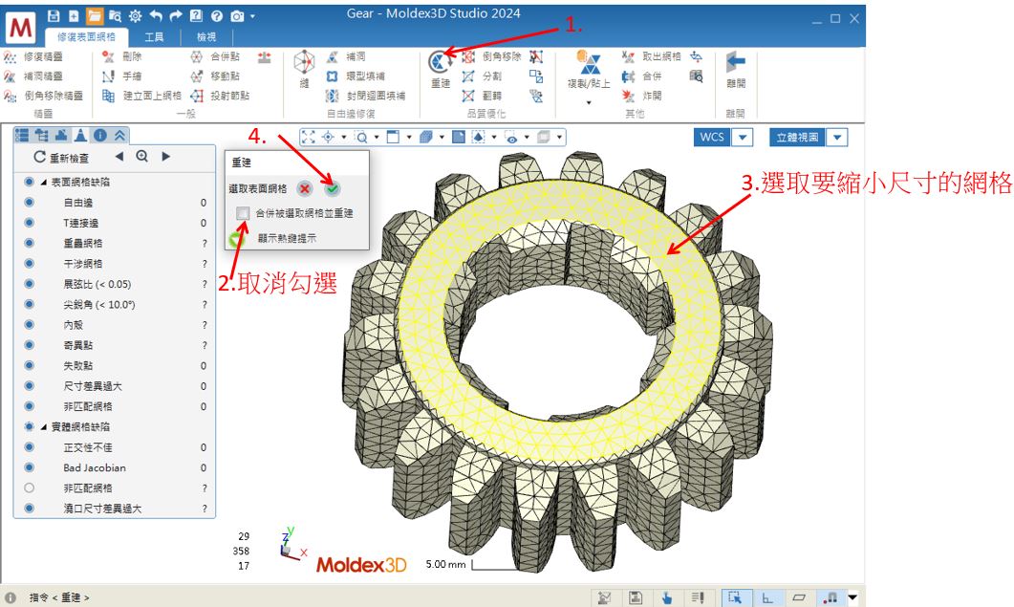Open the 立體視圖 view dropdown arrow
The height and width of the screenshot is (607, 1014).
click(837, 138)
